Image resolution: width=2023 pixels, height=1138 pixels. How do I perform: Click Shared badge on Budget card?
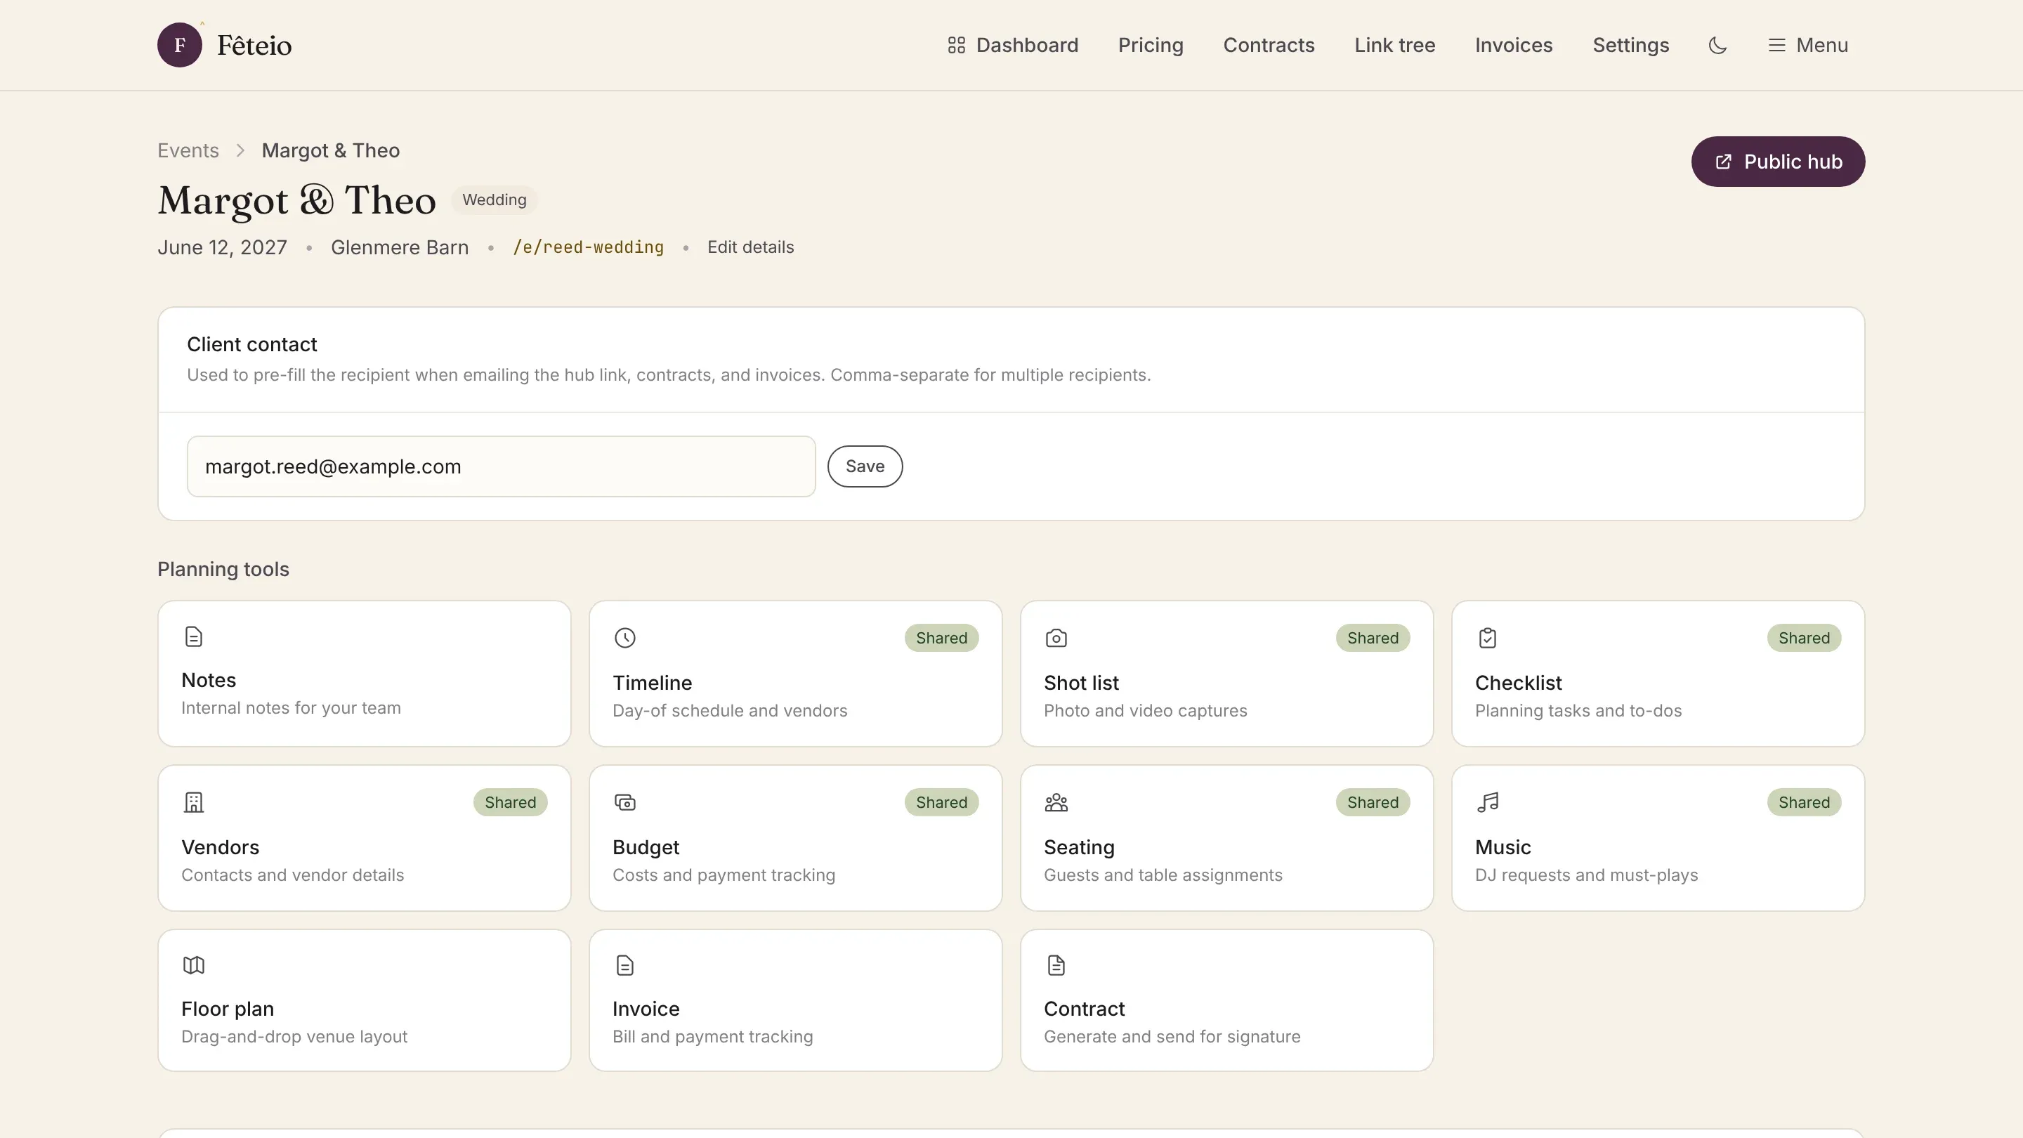pos(941,802)
